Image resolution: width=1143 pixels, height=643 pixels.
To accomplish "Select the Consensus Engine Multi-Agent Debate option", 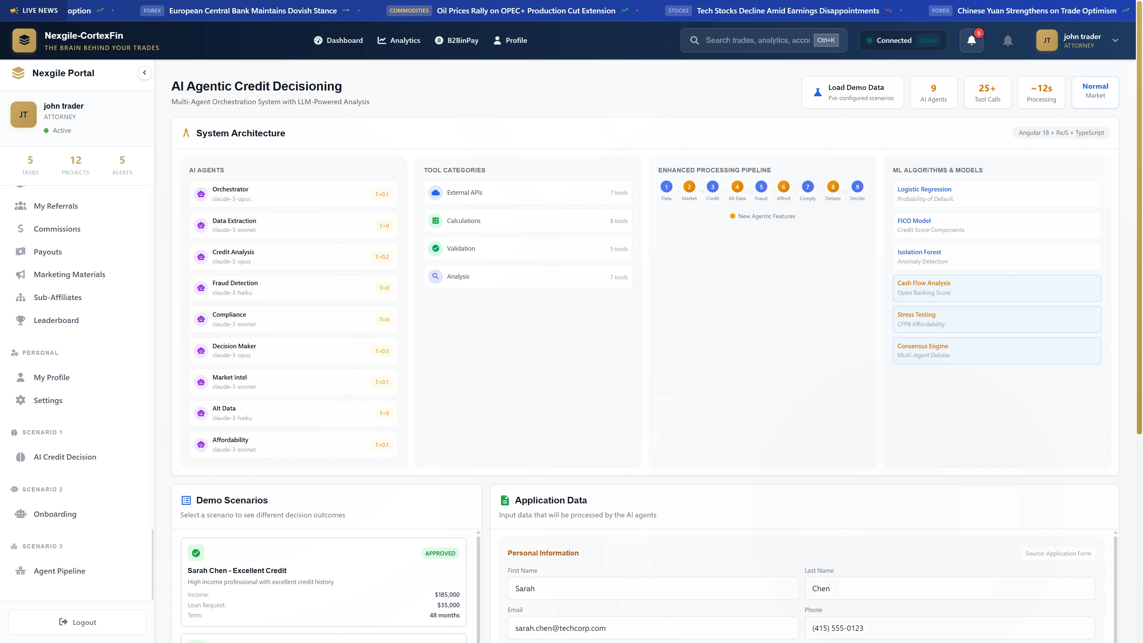I will (997, 350).
